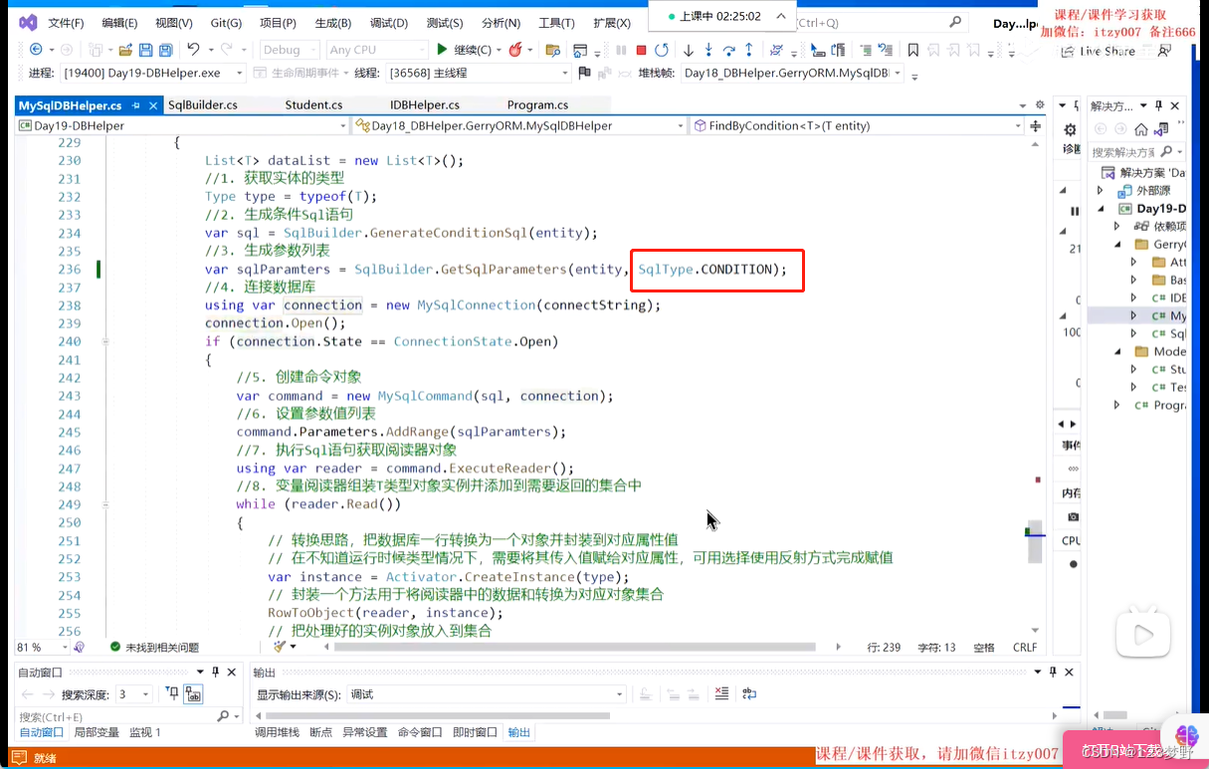1209x769 pixels.
Task: Click the Save All icon
Action: tap(164, 50)
